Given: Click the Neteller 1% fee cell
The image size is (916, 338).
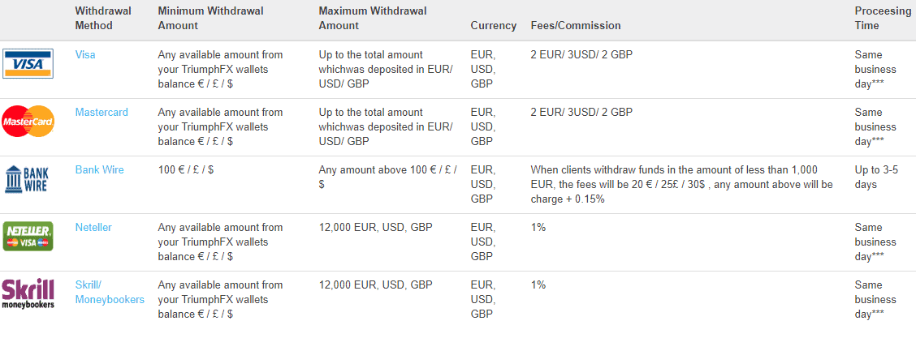Looking at the screenshot, I should pyautogui.click(x=538, y=227).
